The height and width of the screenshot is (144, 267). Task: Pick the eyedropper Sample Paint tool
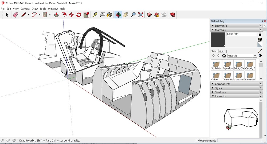click(x=260, y=51)
